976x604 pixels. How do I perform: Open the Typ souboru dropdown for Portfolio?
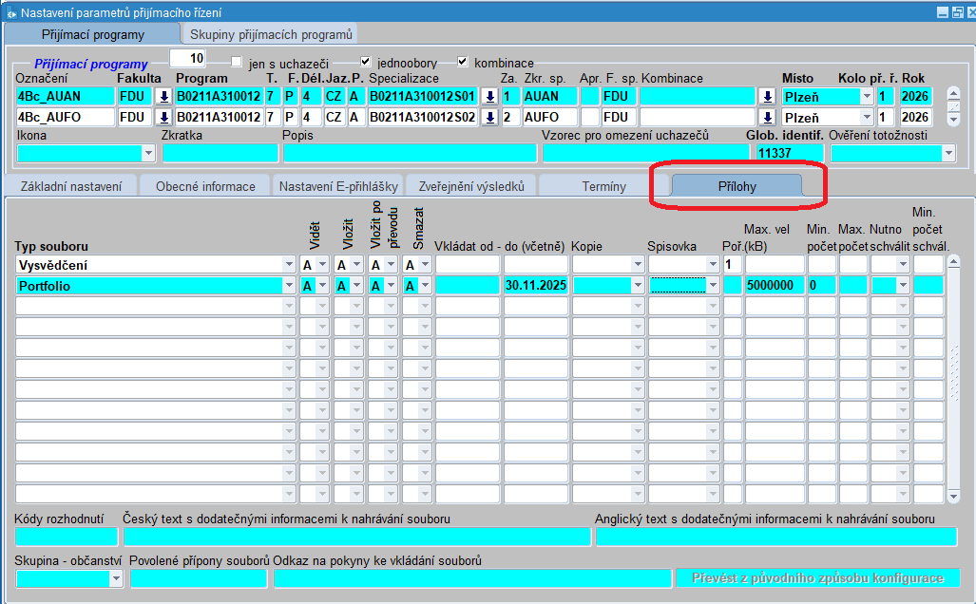click(x=289, y=285)
